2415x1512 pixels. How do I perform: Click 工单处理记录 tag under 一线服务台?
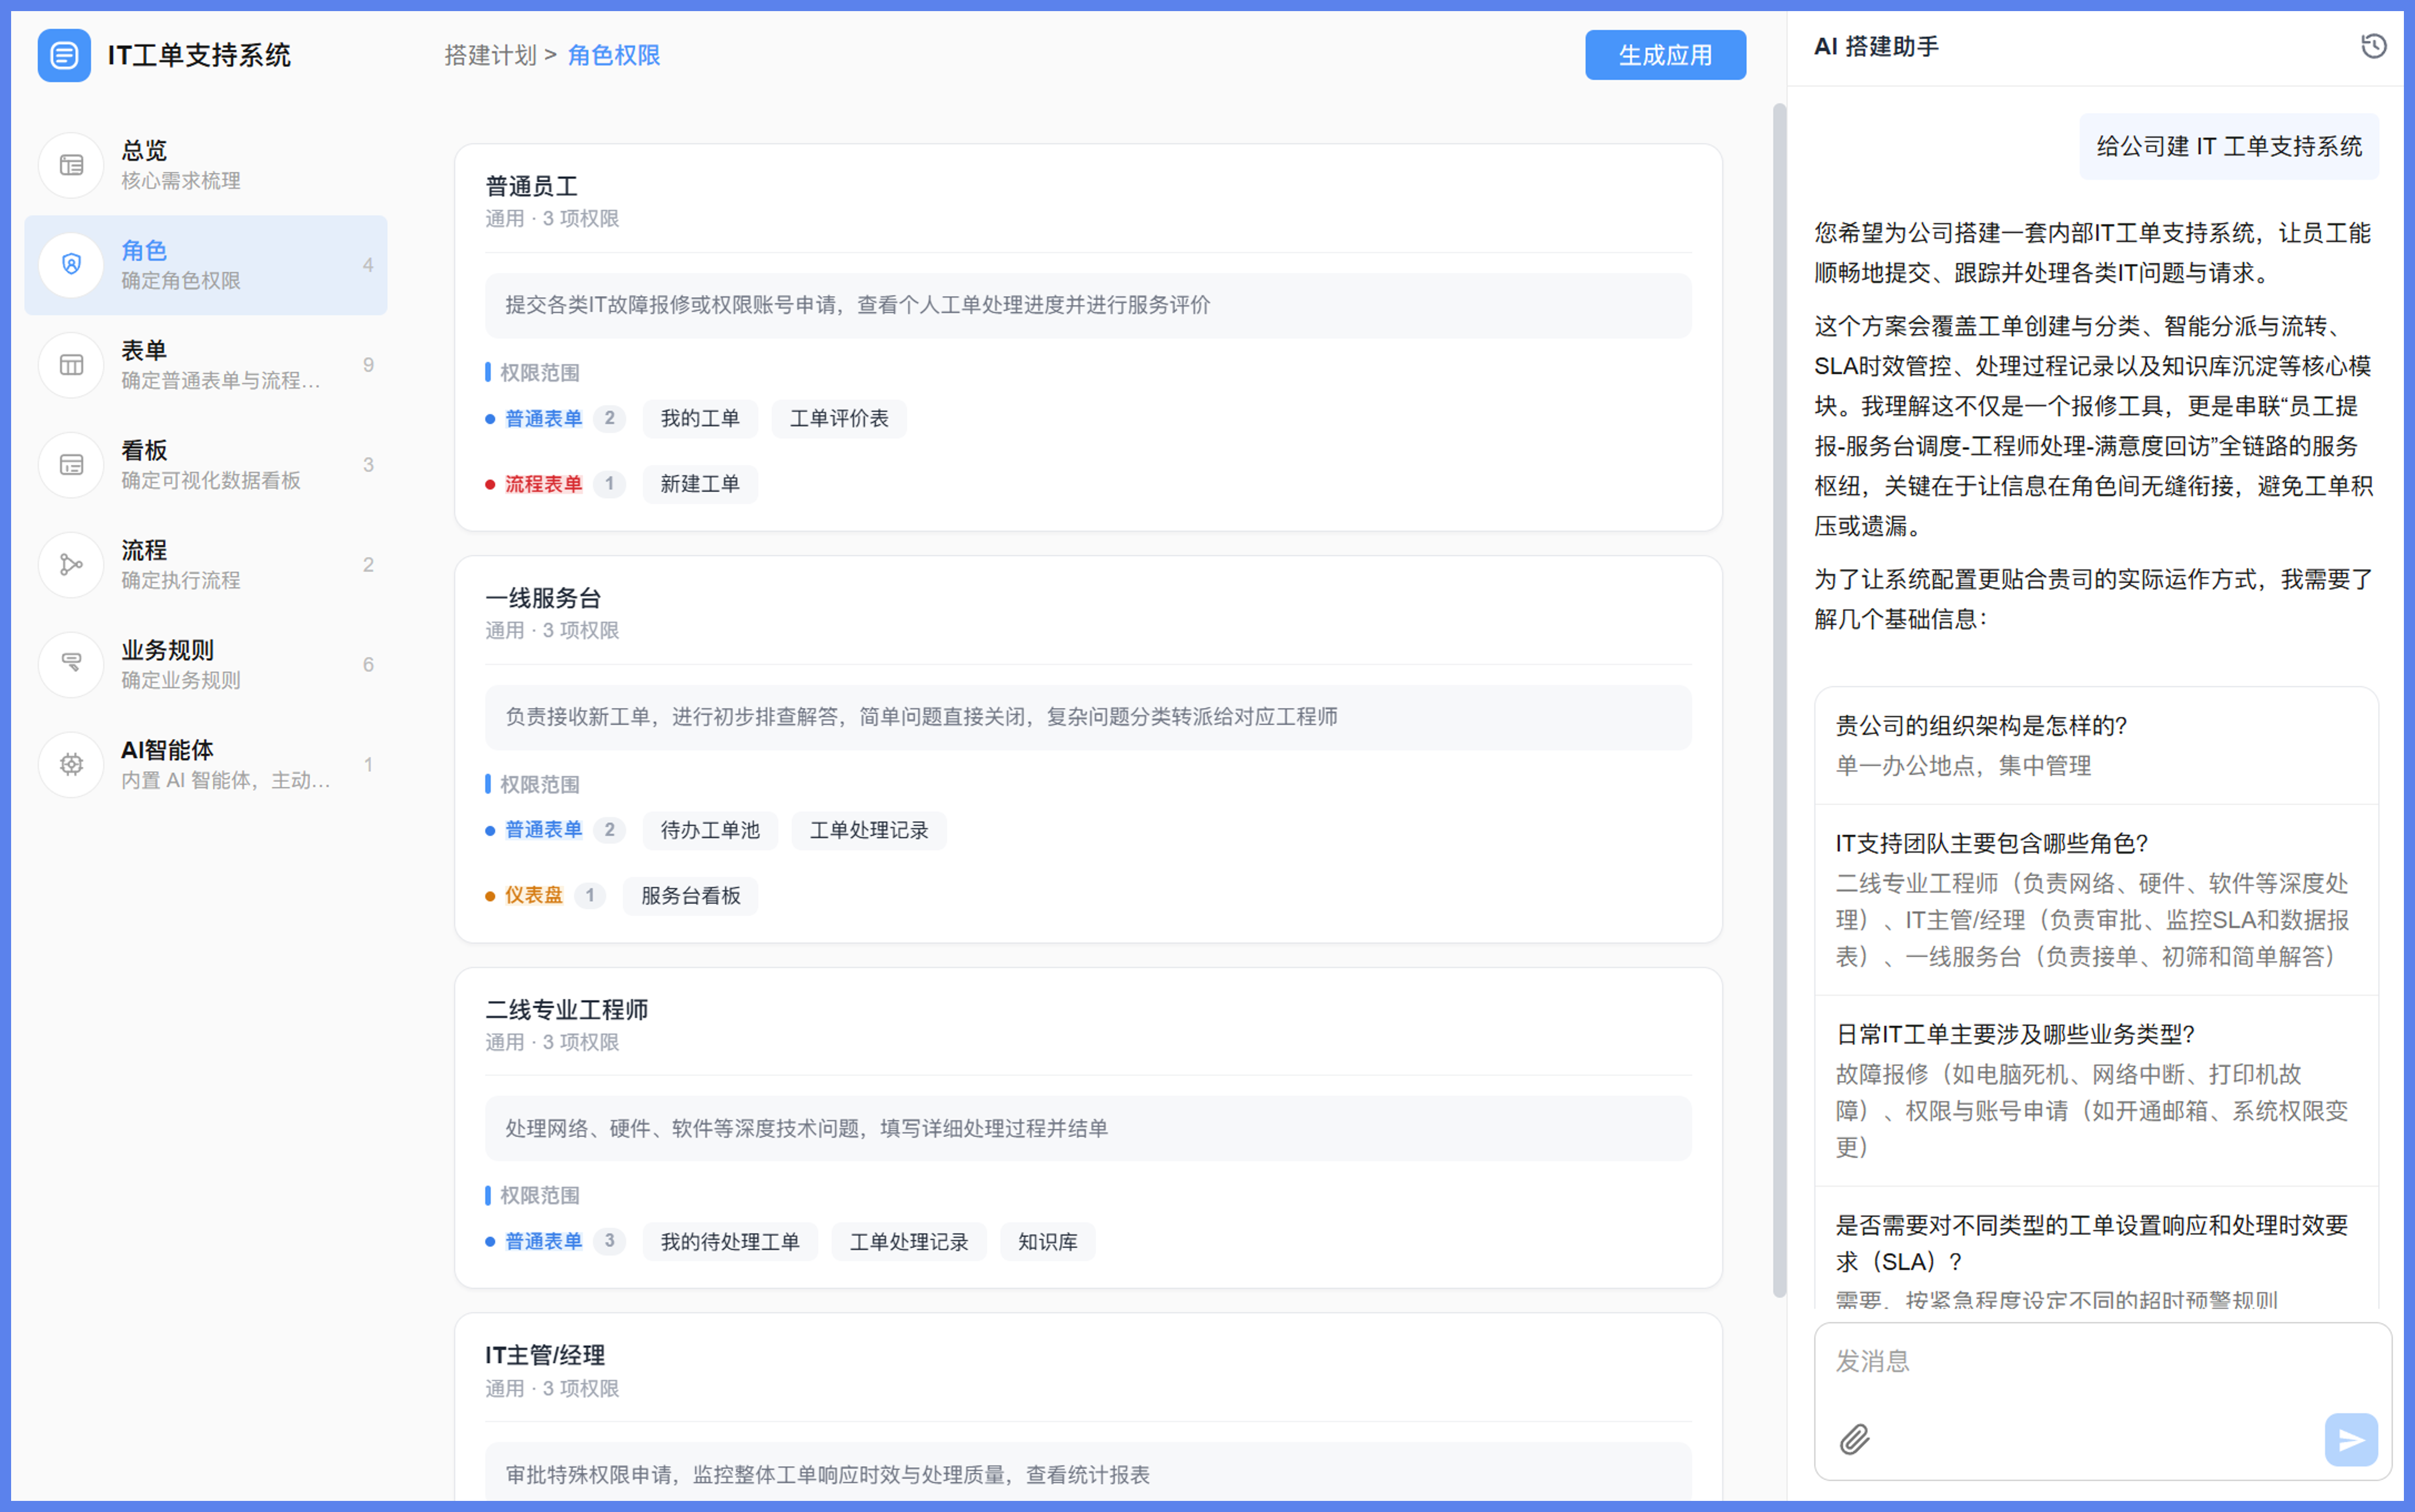[869, 830]
